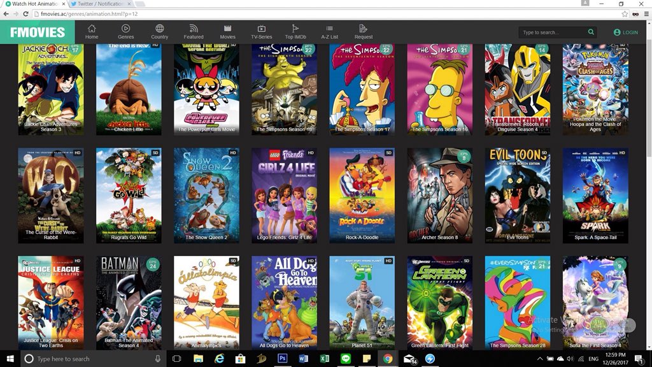Open the Home navigation icon
Viewport: 652px width, 367px height.
tap(92, 32)
